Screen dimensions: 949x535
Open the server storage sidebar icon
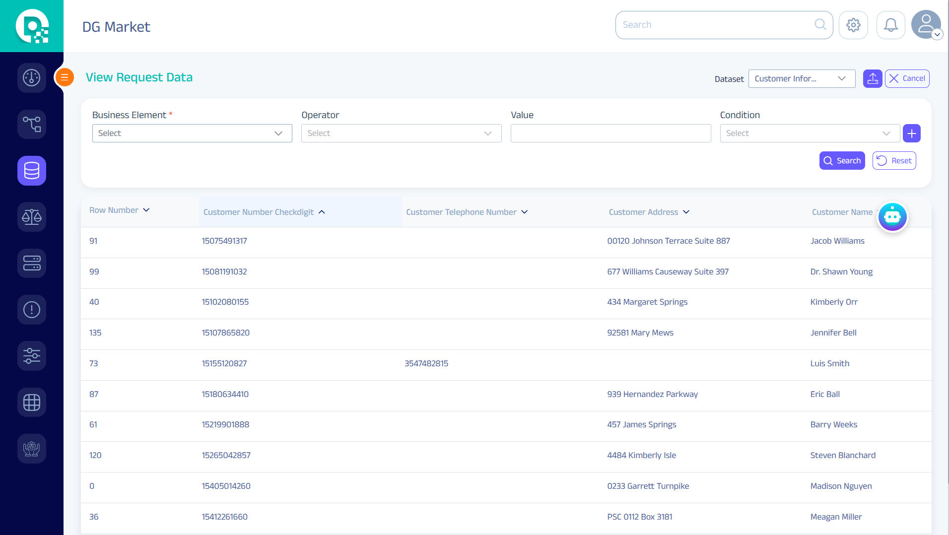click(x=32, y=263)
